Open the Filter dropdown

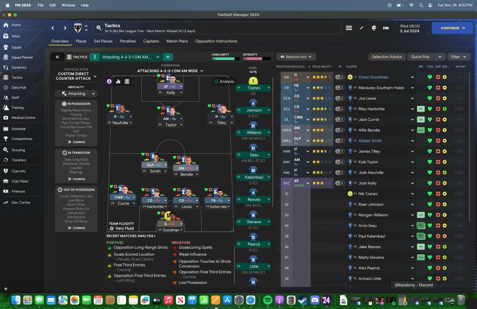[459, 57]
